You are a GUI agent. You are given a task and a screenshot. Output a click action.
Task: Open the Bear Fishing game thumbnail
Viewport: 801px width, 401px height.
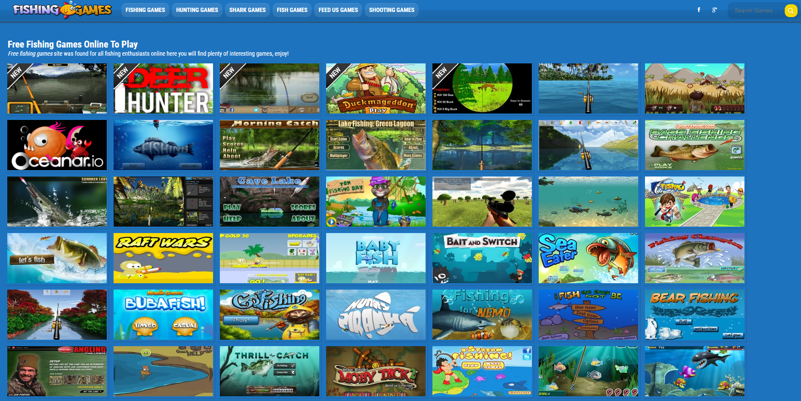(695, 315)
